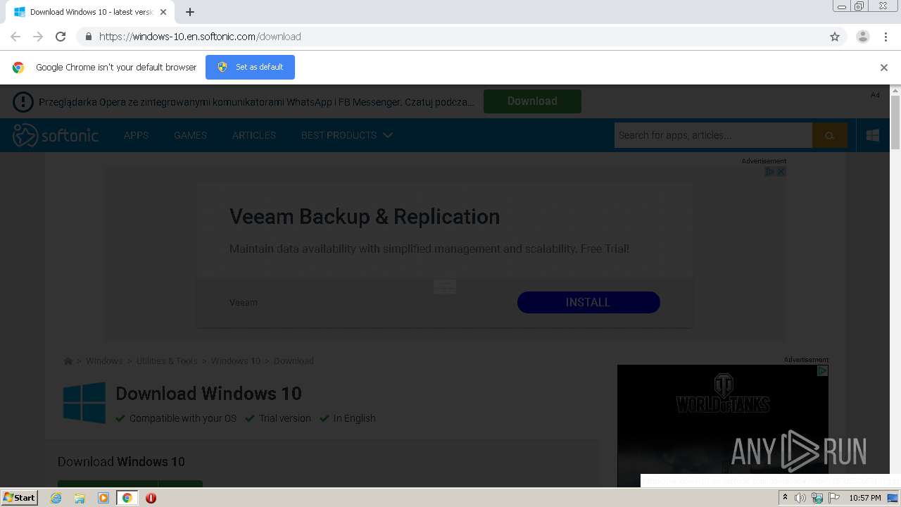Open the Chrome profile avatar
The width and height of the screenshot is (901, 507).
pos(862,37)
